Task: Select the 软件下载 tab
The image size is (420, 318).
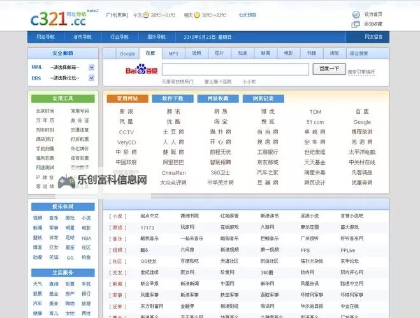Action: [173, 99]
